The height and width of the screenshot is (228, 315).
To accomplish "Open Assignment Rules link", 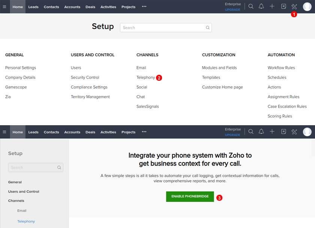I will pyautogui.click(x=283, y=97).
